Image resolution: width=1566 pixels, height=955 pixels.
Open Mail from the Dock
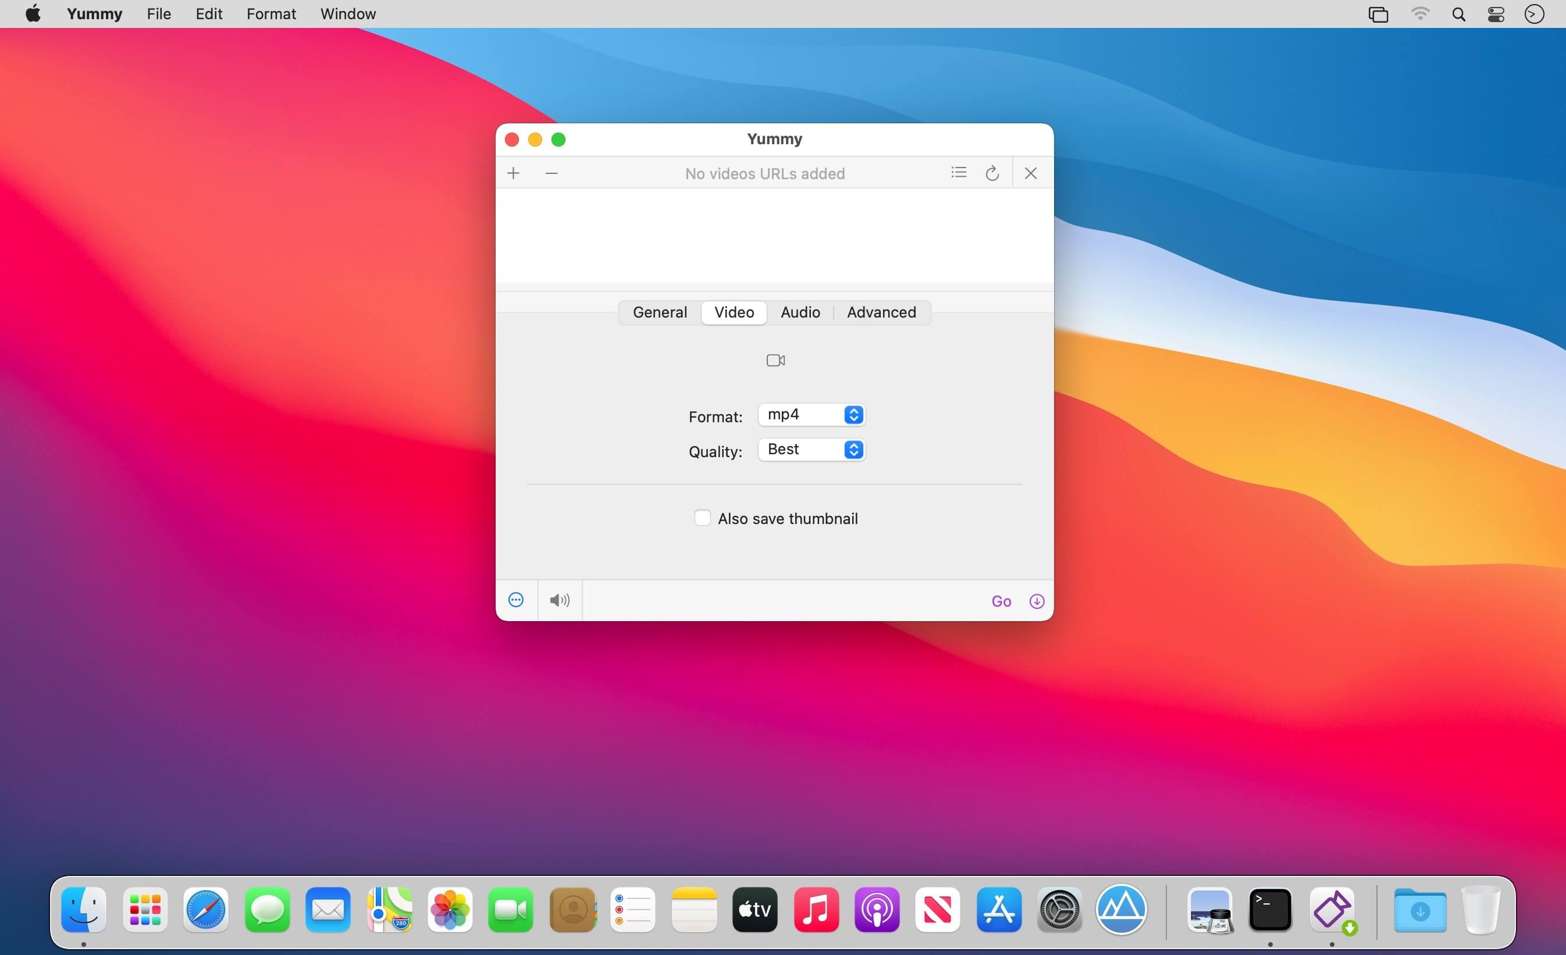click(x=328, y=909)
